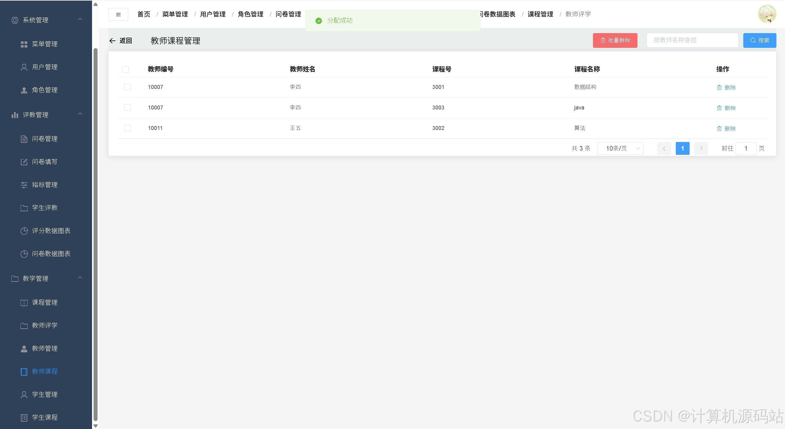Collapse the 系统管理 menu chevron
Screen dimensions: 785x429
tap(80, 19)
